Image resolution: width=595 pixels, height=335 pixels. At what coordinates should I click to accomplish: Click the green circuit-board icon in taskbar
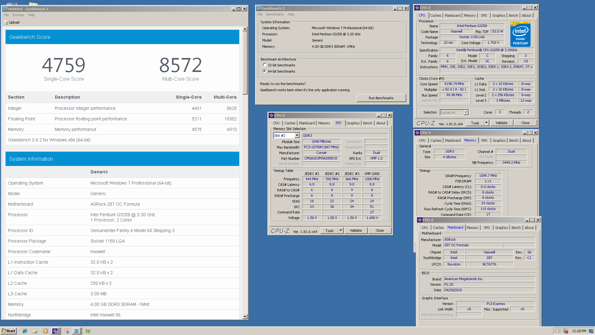tap(88, 331)
